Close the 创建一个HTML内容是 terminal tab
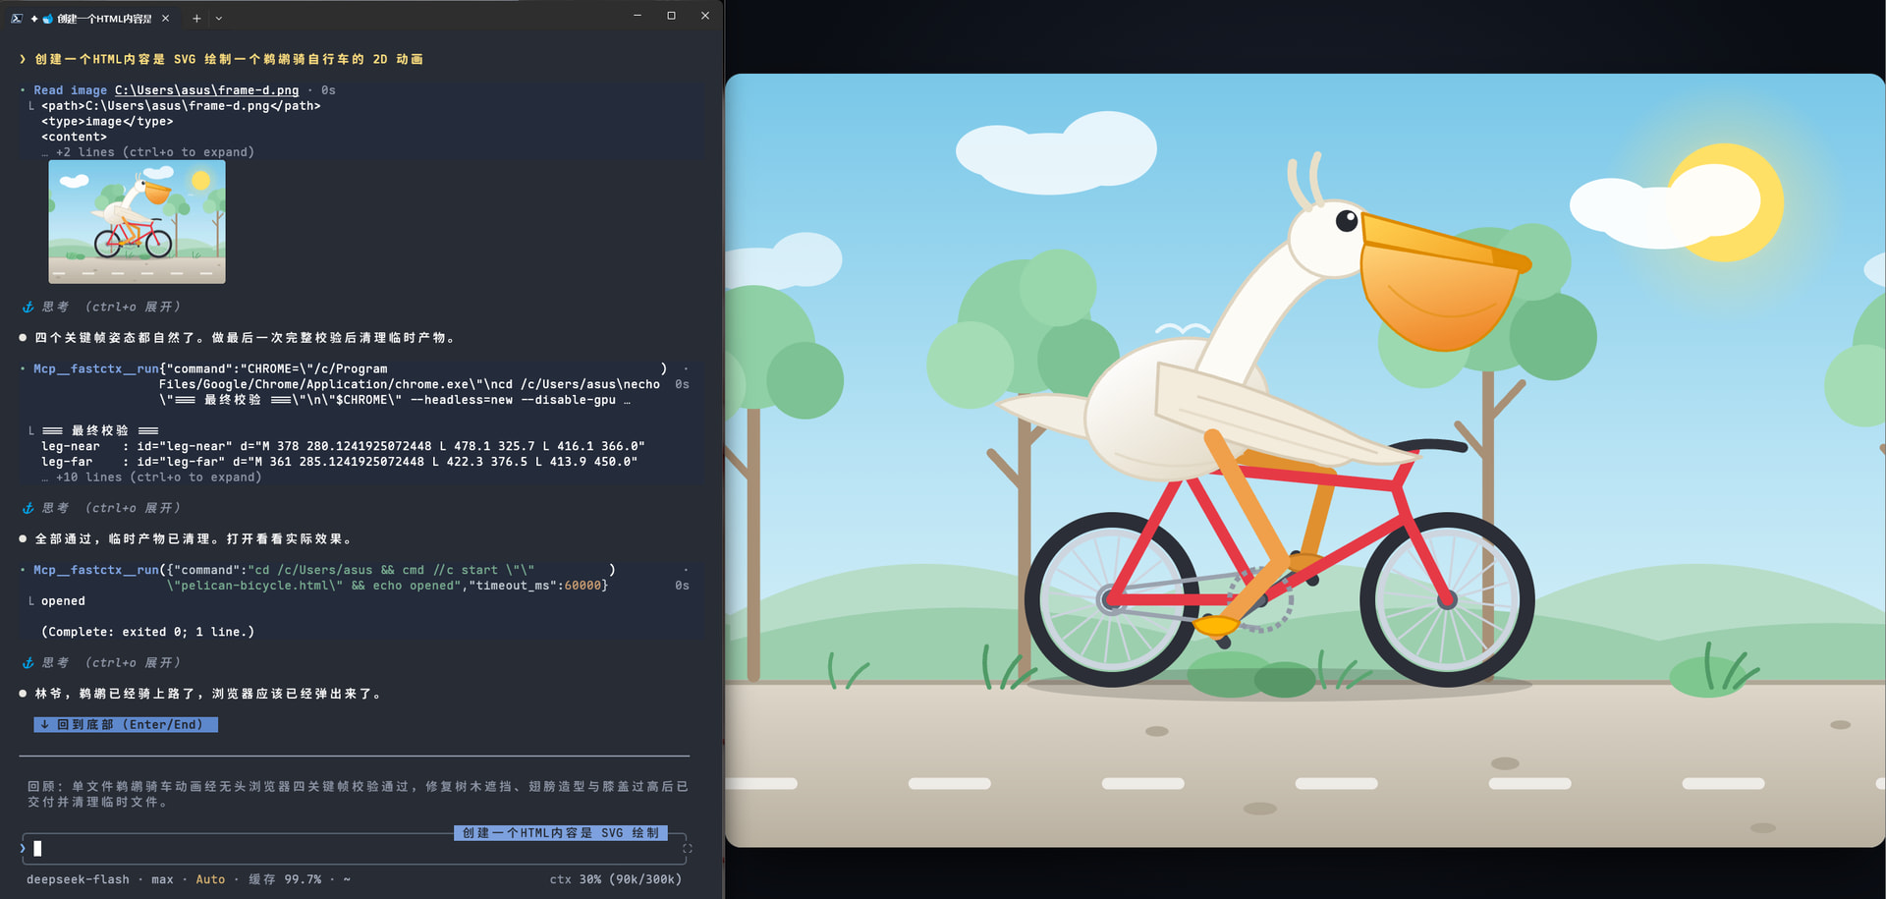 click(165, 18)
